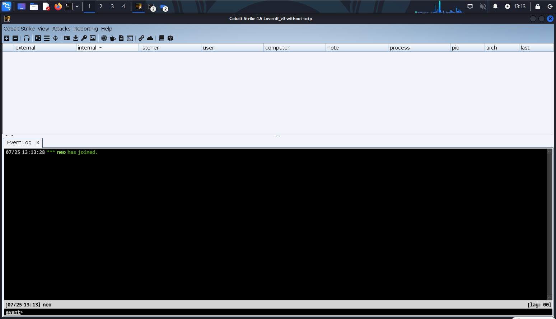This screenshot has height=319, width=556.
Task: Open screenshots view picture icon
Action: pyautogui.click(x=93, y=38)
